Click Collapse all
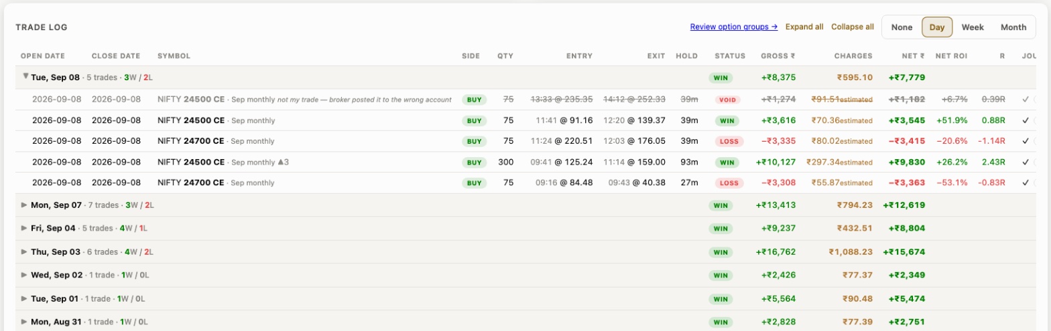The image size is (1051, 331). [853, 27]
